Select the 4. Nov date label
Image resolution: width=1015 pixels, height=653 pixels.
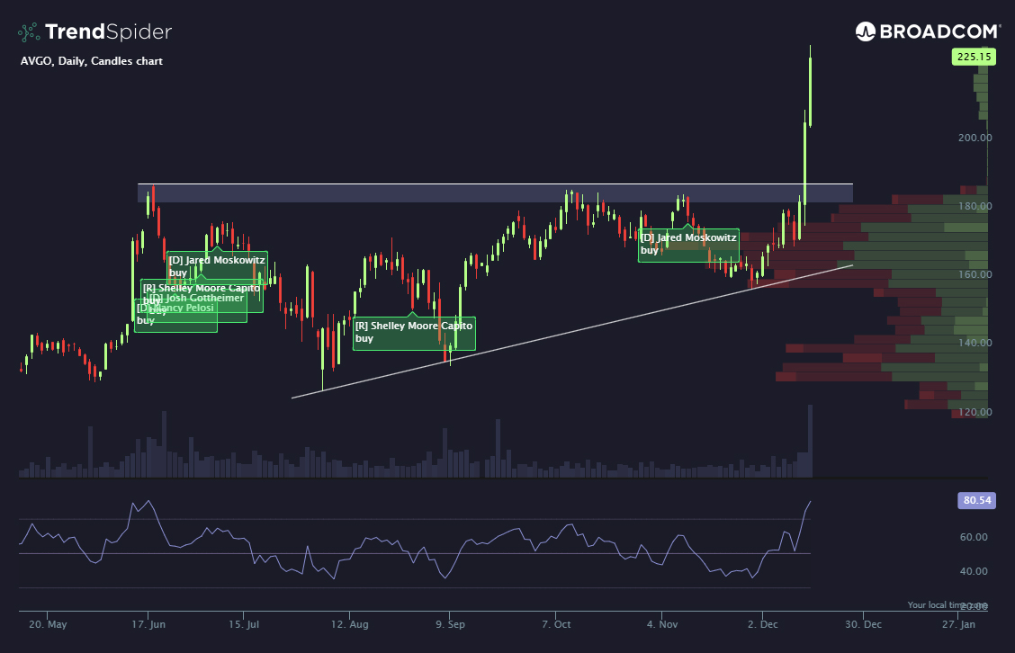[662, 624]
